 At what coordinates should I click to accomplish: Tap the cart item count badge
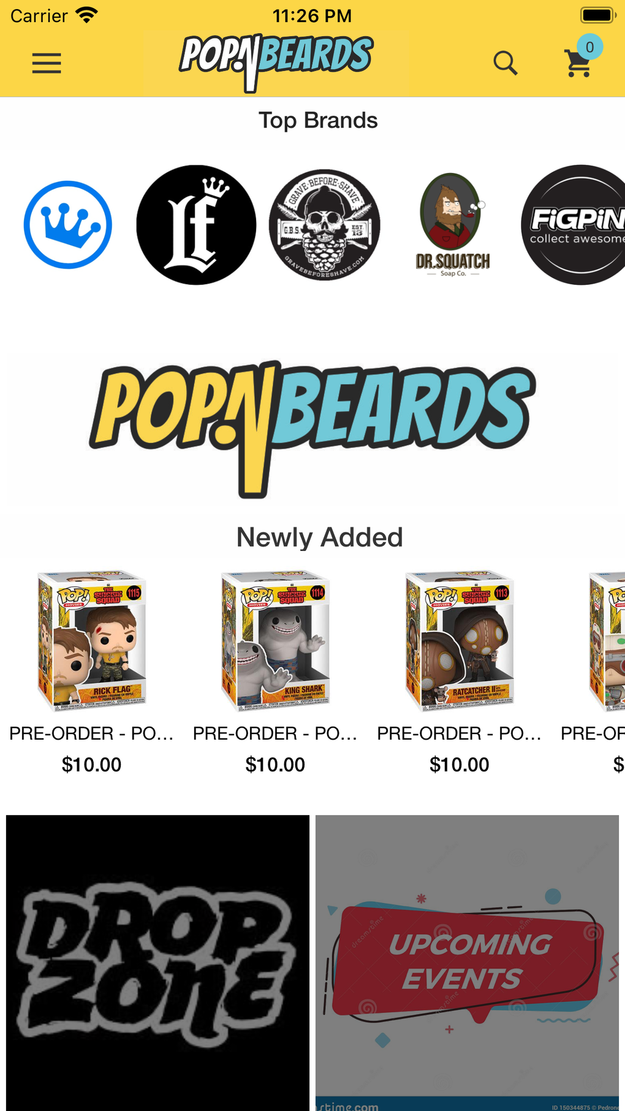click(x=589, y=47)
